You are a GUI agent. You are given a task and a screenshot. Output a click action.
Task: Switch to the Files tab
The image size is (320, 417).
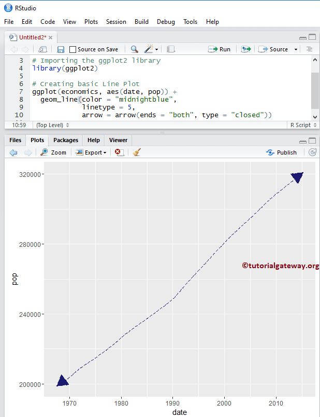15,140
